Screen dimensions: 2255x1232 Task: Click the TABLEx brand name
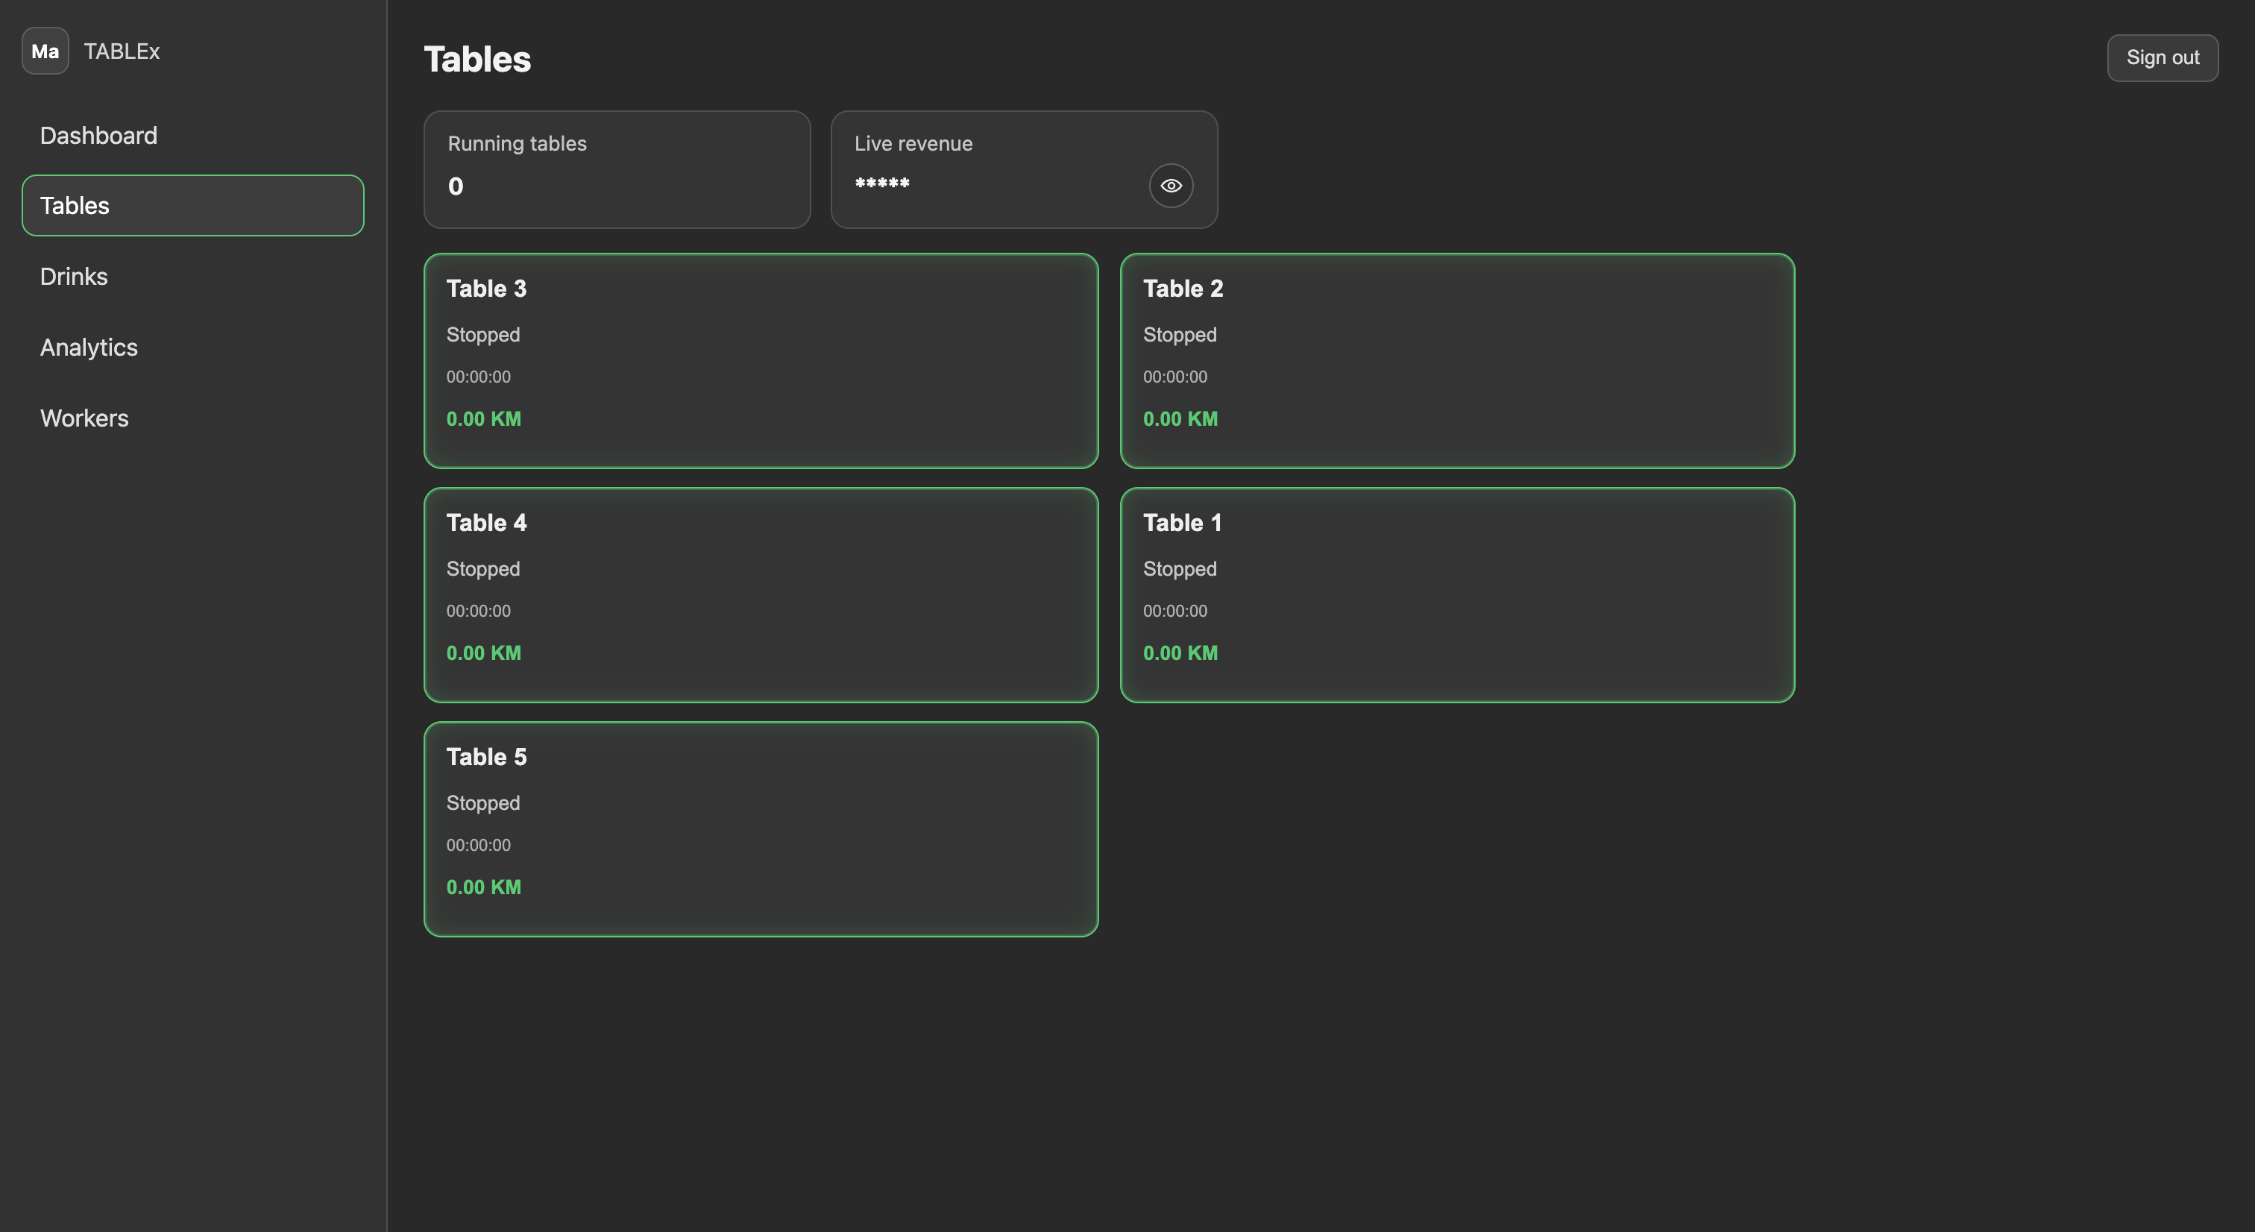(122, 51)
